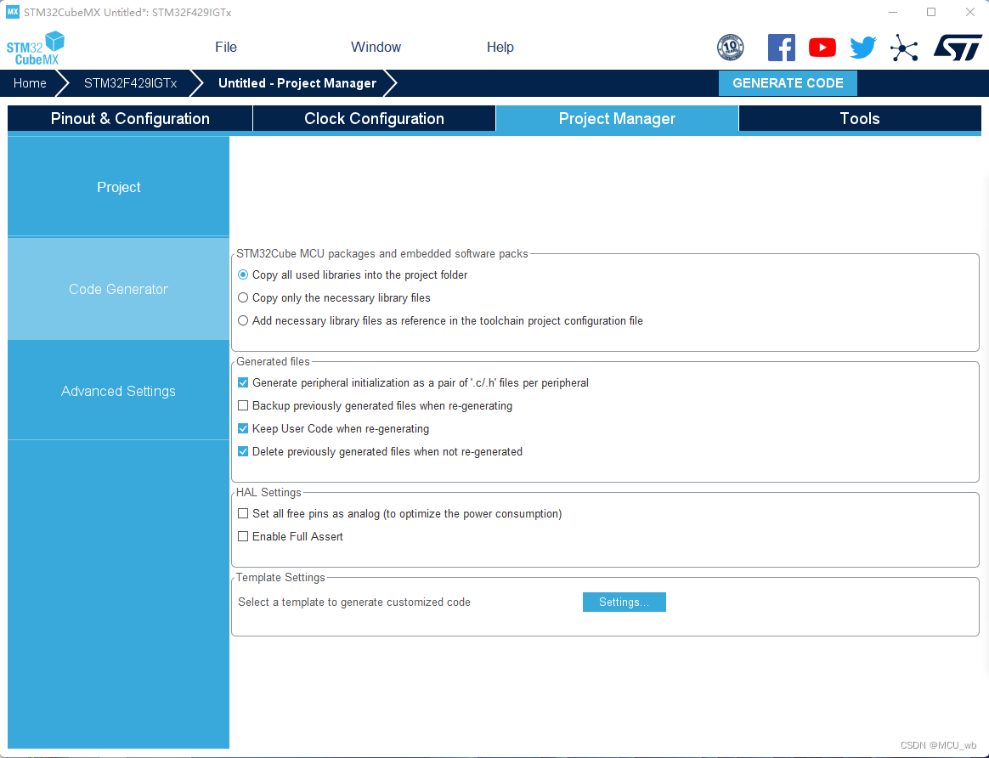Minimize the STM32CubeMX window
The height and width of the screenshot is (758, 989).
pos(893,12)
